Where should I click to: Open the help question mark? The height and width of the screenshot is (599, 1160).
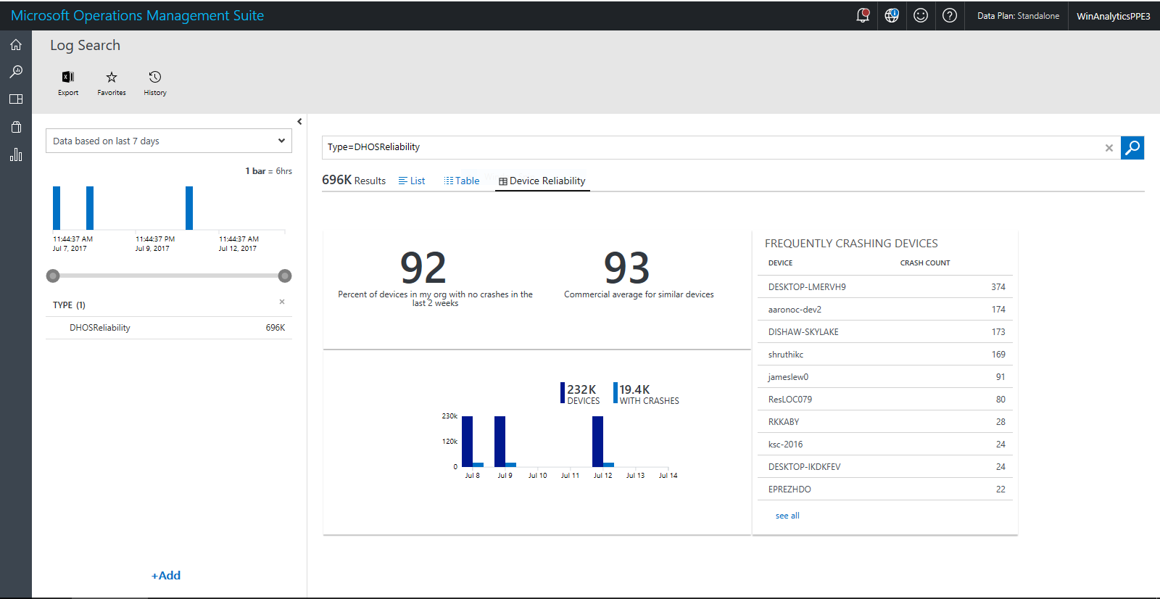pos(950,15)
